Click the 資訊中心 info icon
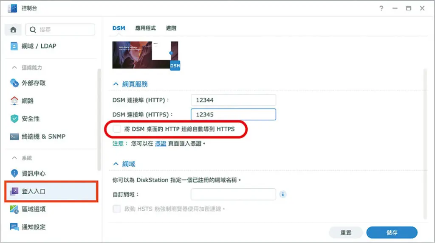This screenshot has height=243, width=435. [14, 173]
